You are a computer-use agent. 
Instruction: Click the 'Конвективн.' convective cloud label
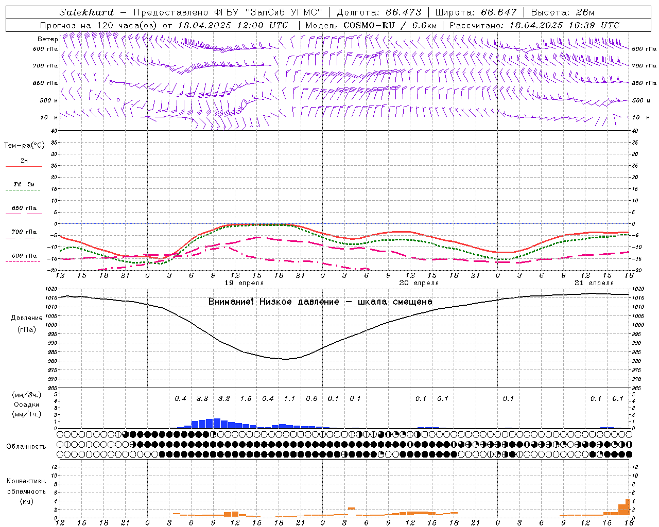(x=26, y=481)
